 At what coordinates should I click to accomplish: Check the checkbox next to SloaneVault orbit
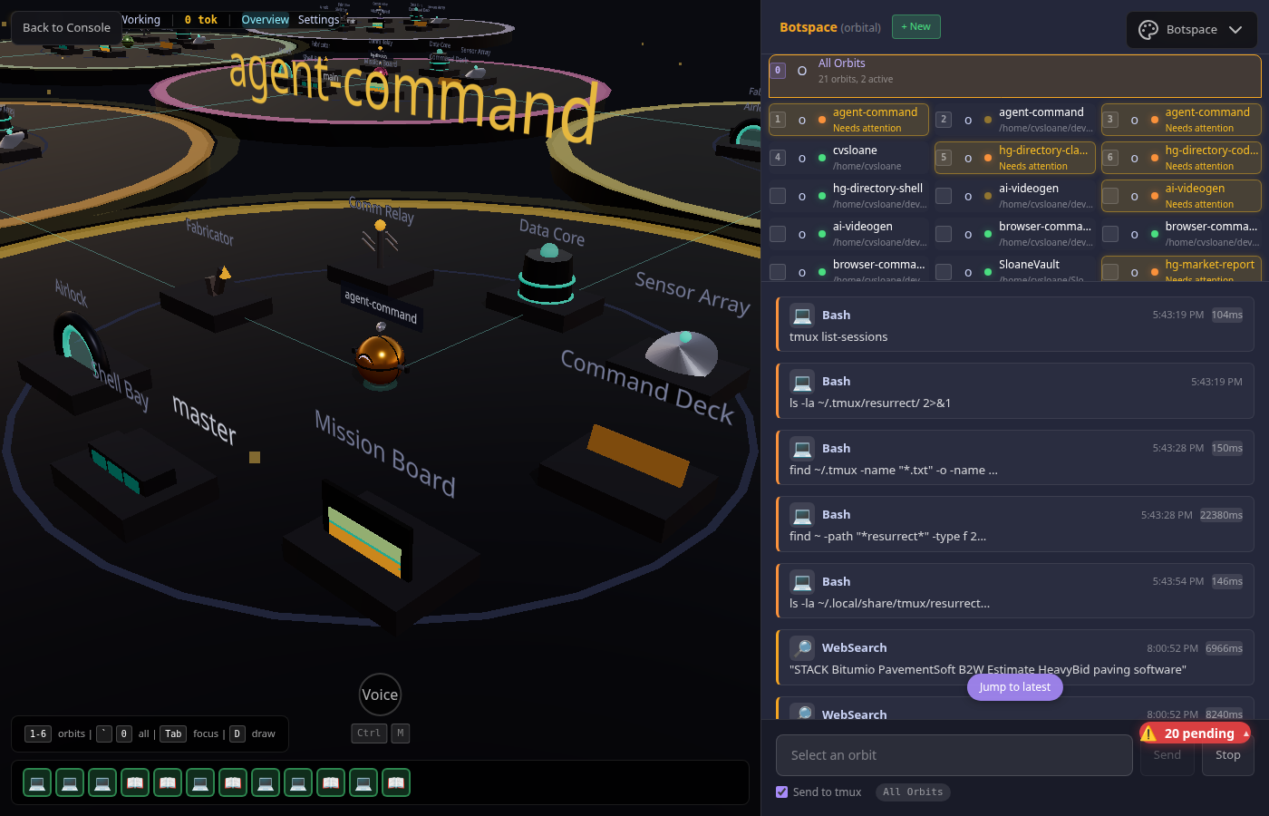943,271
